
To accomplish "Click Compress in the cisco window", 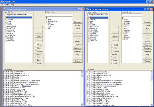I will pos(78,45).
